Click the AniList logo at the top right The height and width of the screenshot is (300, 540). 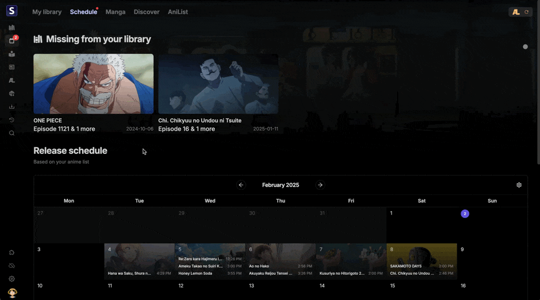[516, 12]
